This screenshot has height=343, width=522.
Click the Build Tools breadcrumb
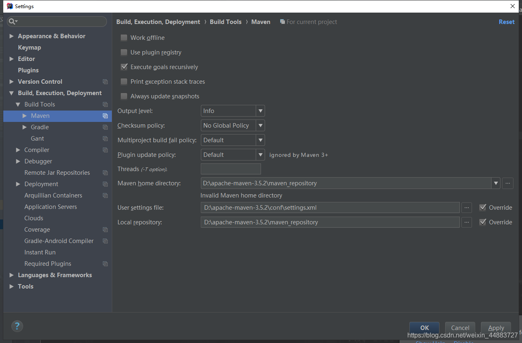click(226, 22)
